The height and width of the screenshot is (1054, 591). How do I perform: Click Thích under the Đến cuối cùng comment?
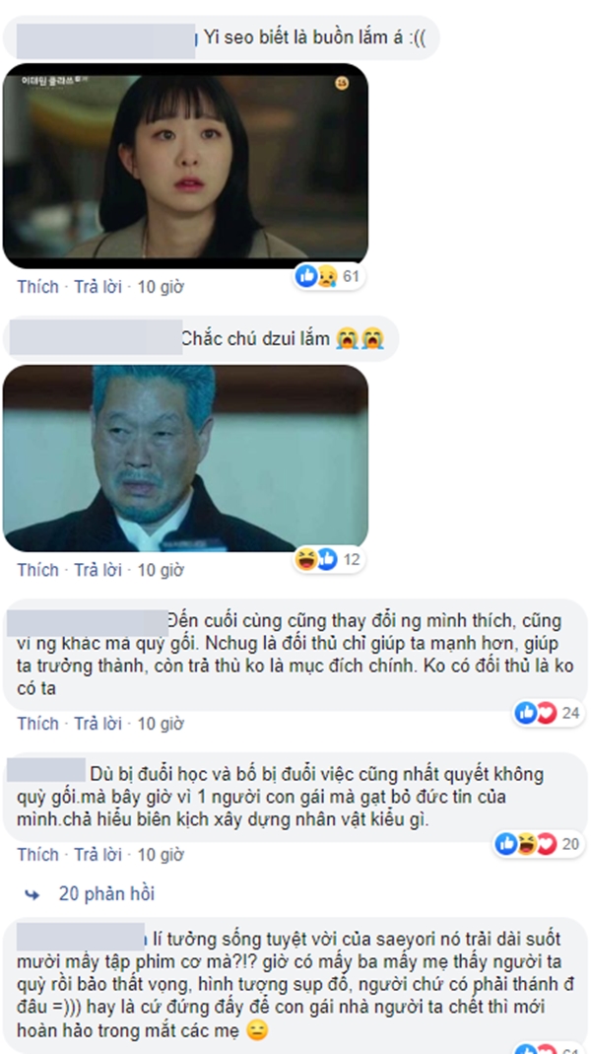(x=38, y=724)
